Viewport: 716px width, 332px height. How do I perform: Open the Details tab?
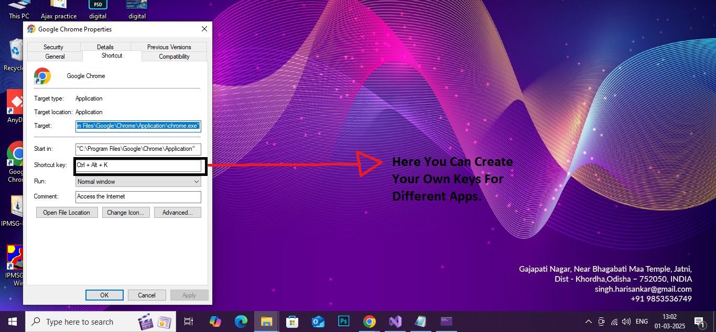pos(105,47)
